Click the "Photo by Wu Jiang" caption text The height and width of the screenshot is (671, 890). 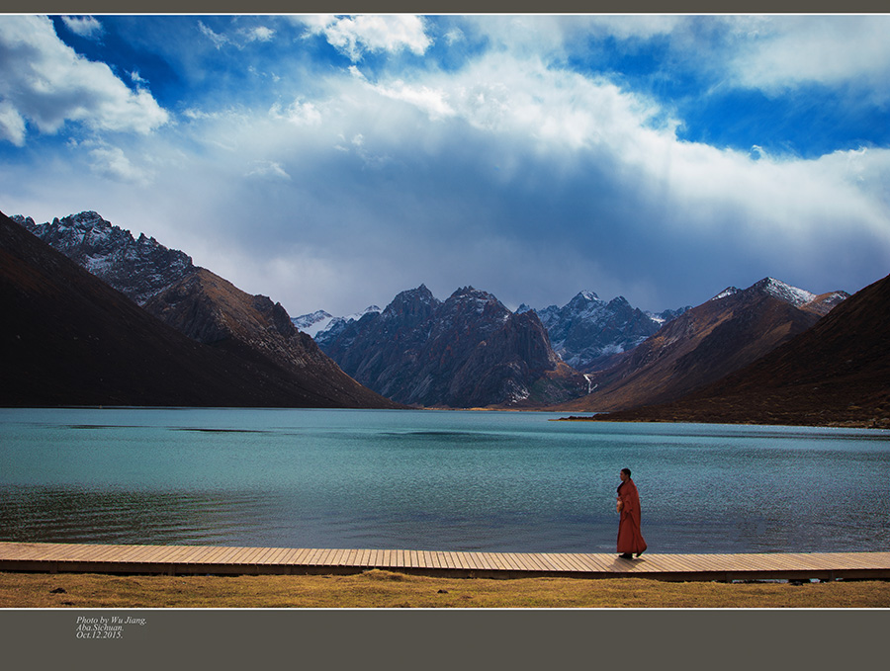pyautogui.click(x=111, y=621)
